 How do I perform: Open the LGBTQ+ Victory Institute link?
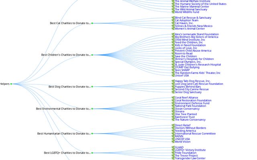[190, 150]
